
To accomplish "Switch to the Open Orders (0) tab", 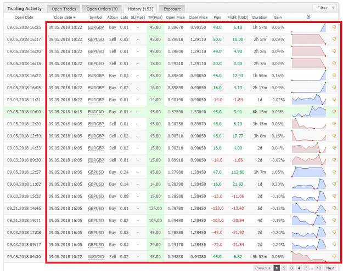I will (x=102, y=9).
